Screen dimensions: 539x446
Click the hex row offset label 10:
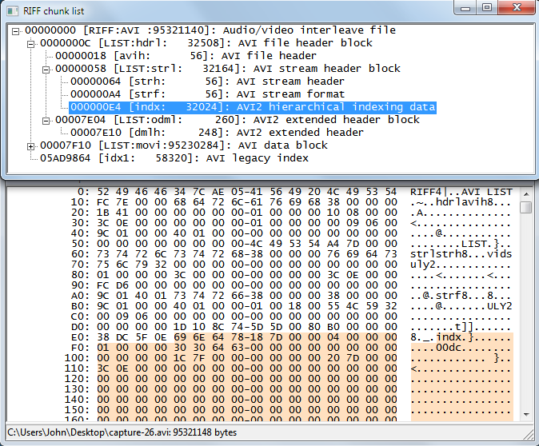[x=80, y=202]
